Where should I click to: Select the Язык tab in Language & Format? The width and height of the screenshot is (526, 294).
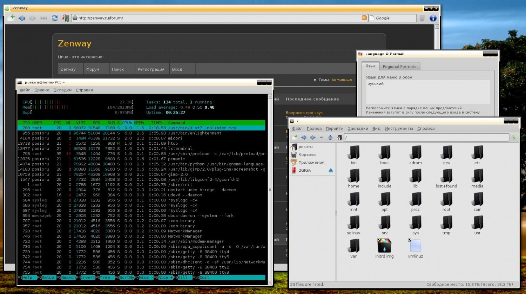pyautogui.click(x=370, y=66)
